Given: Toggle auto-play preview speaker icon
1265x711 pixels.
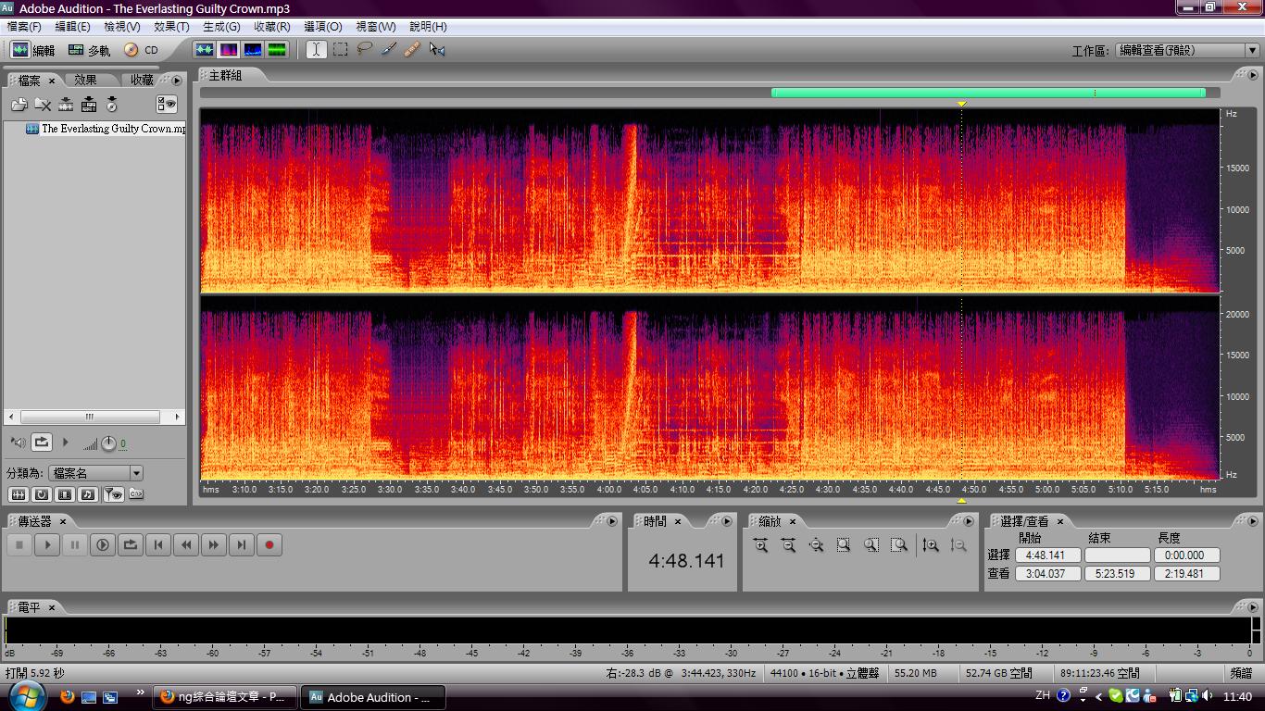Looking at the screenshot, I should (18, 443).
